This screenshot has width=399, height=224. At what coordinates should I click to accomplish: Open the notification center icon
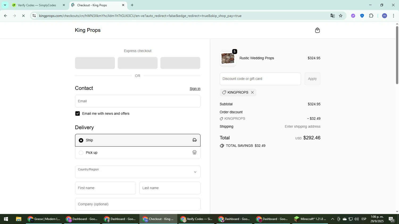(x=392, y=219)
